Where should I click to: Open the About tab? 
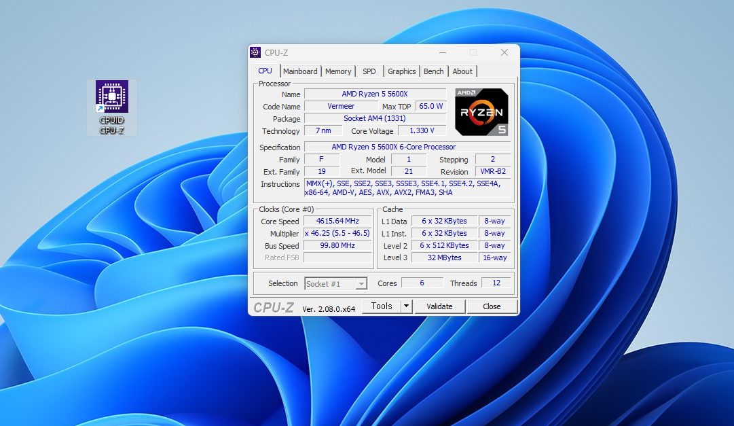(462, 71)
